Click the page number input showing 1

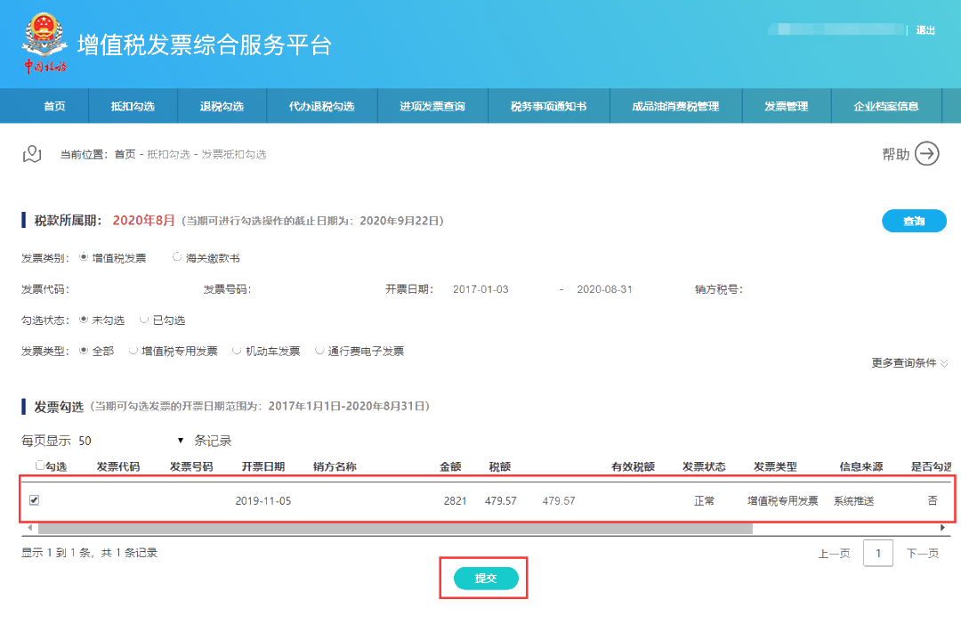pos(878,552)
